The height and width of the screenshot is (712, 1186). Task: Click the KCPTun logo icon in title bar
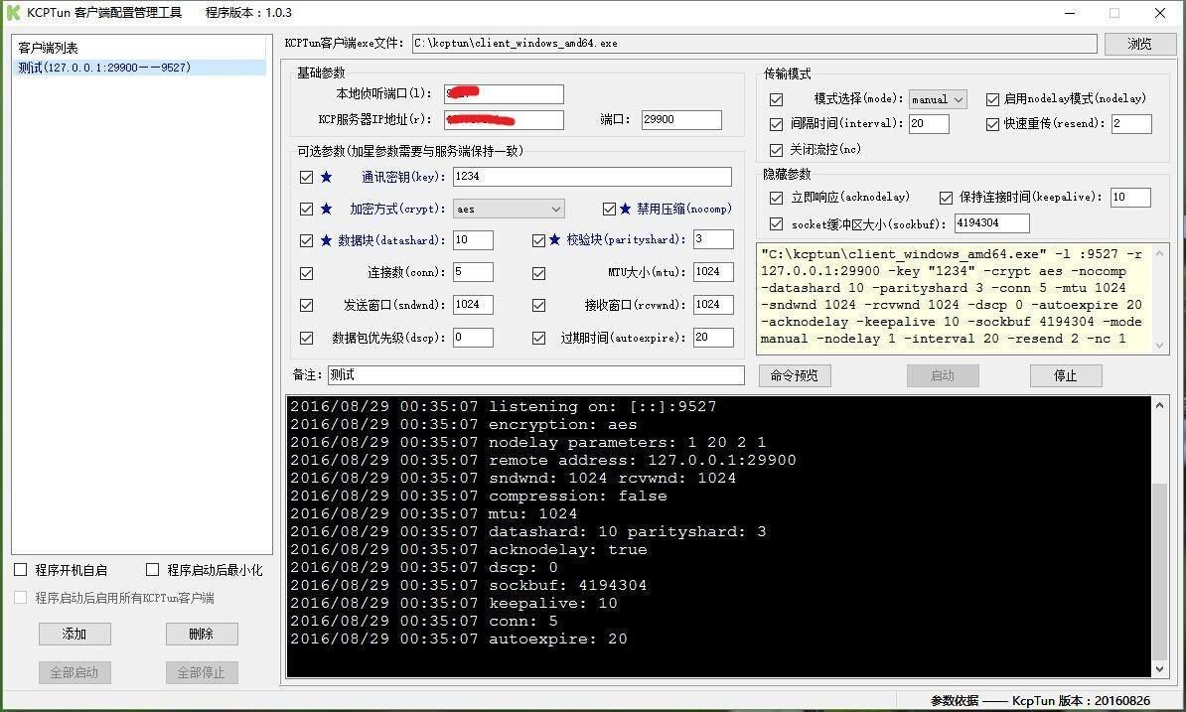point(14,13)
